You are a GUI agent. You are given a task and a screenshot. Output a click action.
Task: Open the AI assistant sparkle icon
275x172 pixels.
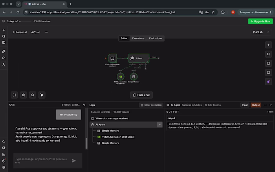268,82
